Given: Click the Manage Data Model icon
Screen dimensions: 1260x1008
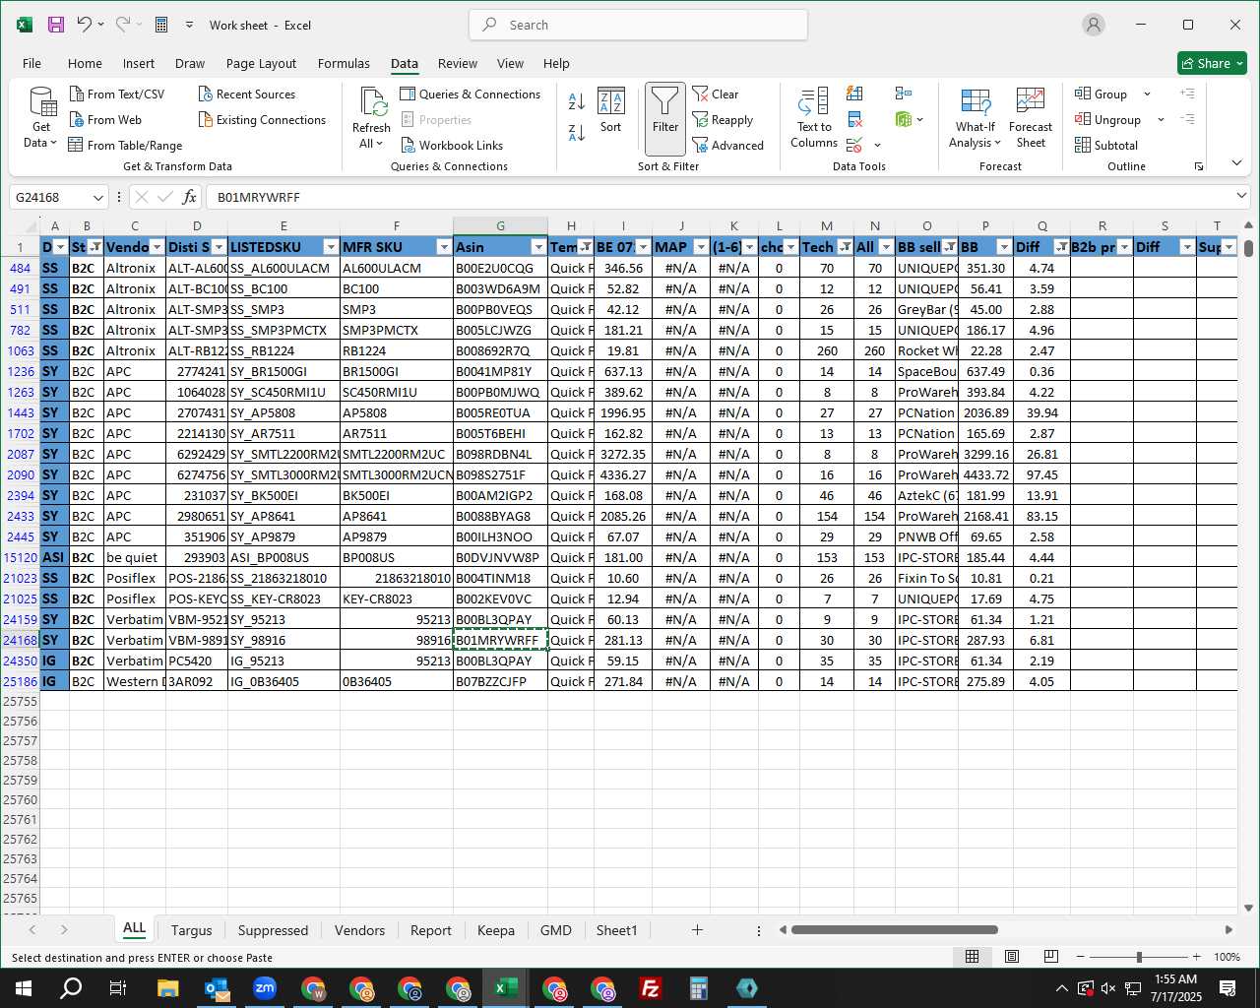Looking at the screenshot, I should [904, 120].
